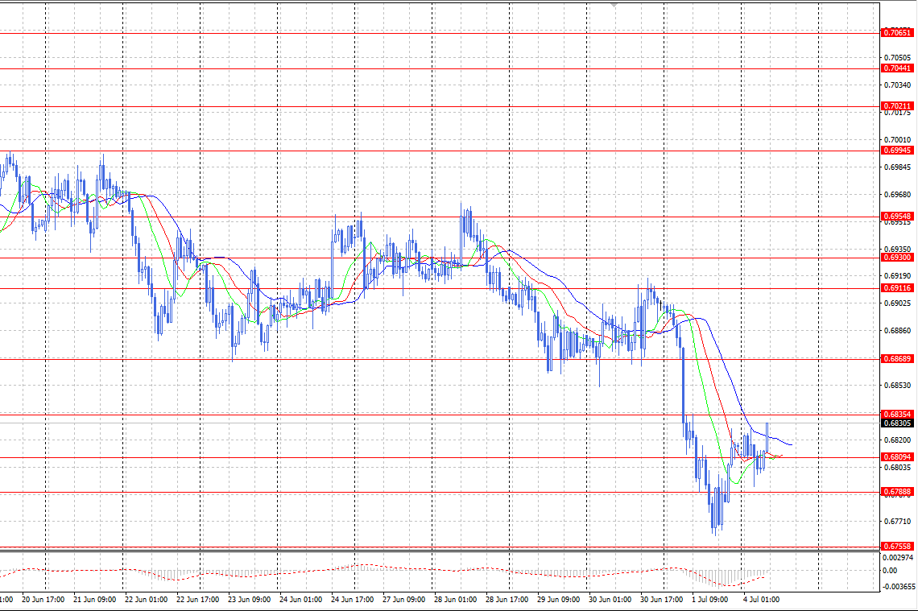The image size is (918, 611).
Task: Click the 23 Jun 09:00 time axis label
Action: (250, 599)
